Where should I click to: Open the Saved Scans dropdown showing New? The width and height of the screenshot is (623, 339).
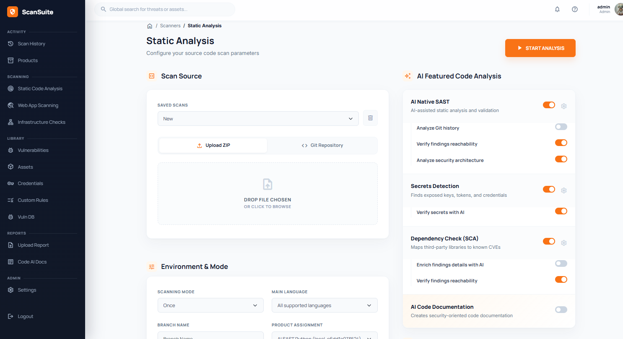point(258,119)
